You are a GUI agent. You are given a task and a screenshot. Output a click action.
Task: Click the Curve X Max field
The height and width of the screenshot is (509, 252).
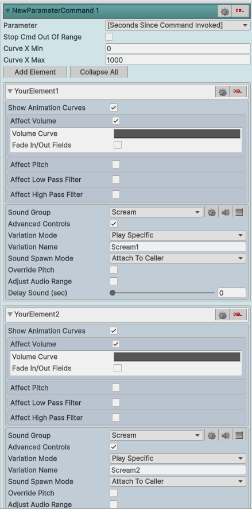pyautogui.click(x=178, y=60)
